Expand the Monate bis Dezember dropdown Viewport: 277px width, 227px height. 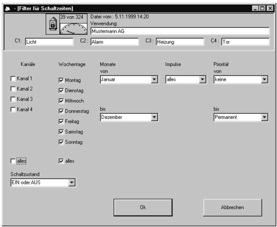(155, 117)
